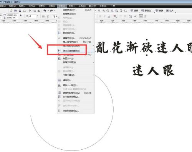This screenshot has height=152, width=192.
Task: Choose 使文本适合路径 menu entry
Action: [x=76, y=51]
